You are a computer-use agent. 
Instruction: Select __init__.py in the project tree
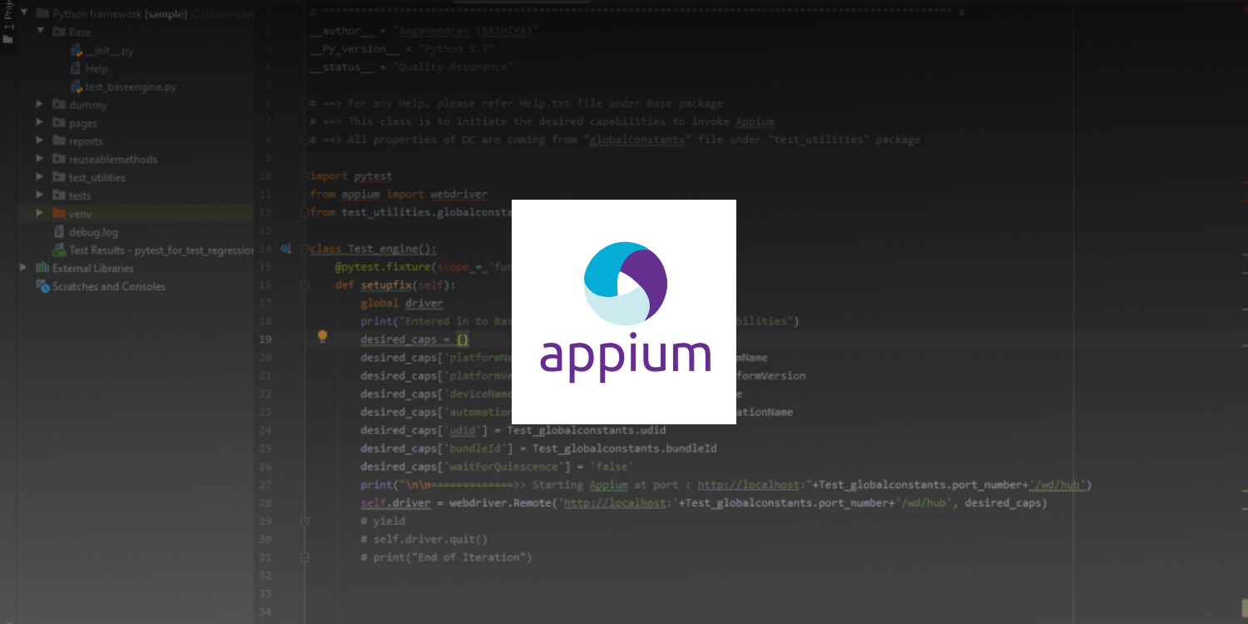(109, 51)
